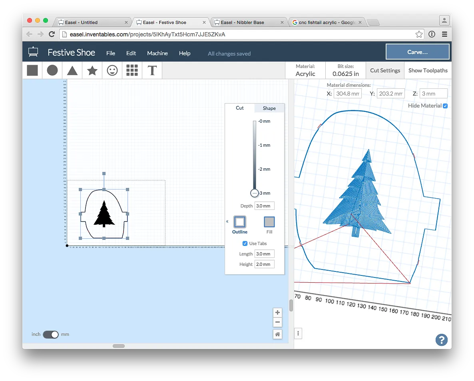Select the square shape tool
This screenshot has width=474, height=381.
[32, 70]
